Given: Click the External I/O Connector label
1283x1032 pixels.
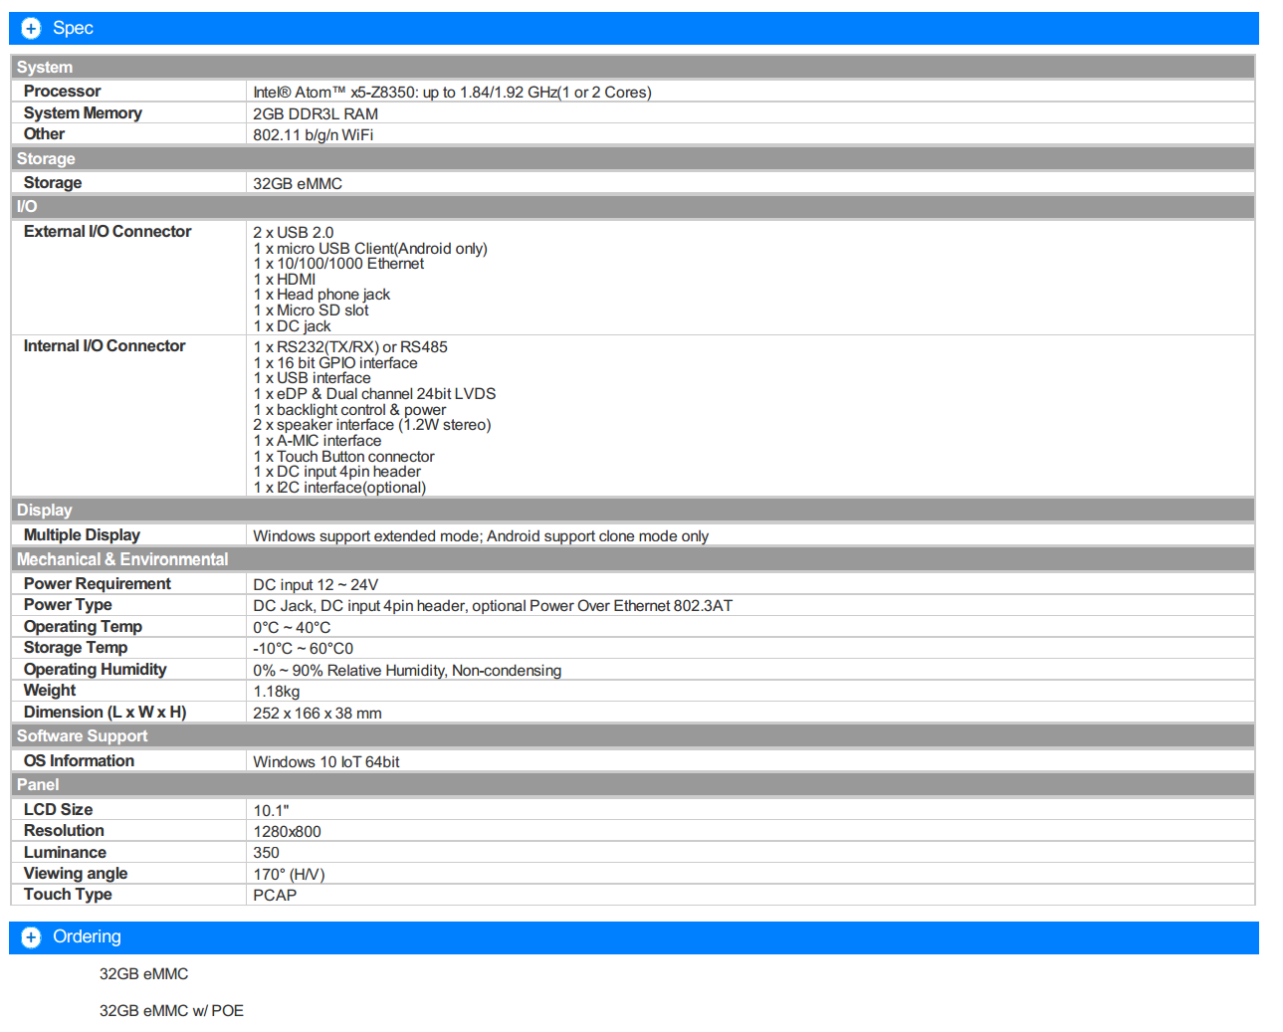Looking at the screenshot, I should (107, 232).
